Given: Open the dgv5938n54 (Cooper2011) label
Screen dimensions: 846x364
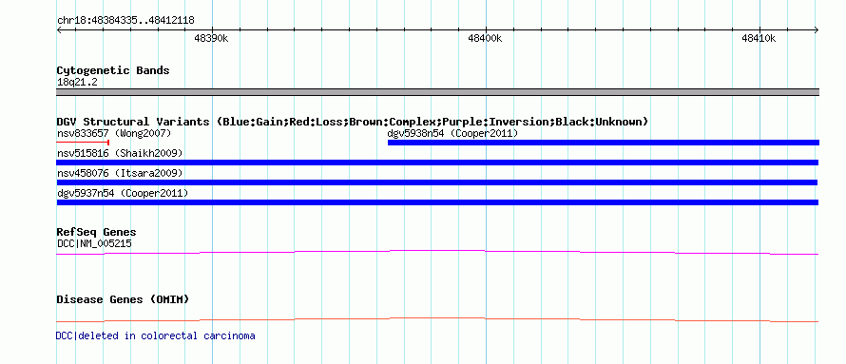Looking at the screenshot, I should tap(452, 133).
